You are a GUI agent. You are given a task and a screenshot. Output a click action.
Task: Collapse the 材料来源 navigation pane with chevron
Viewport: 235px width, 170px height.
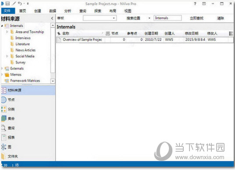52,18
